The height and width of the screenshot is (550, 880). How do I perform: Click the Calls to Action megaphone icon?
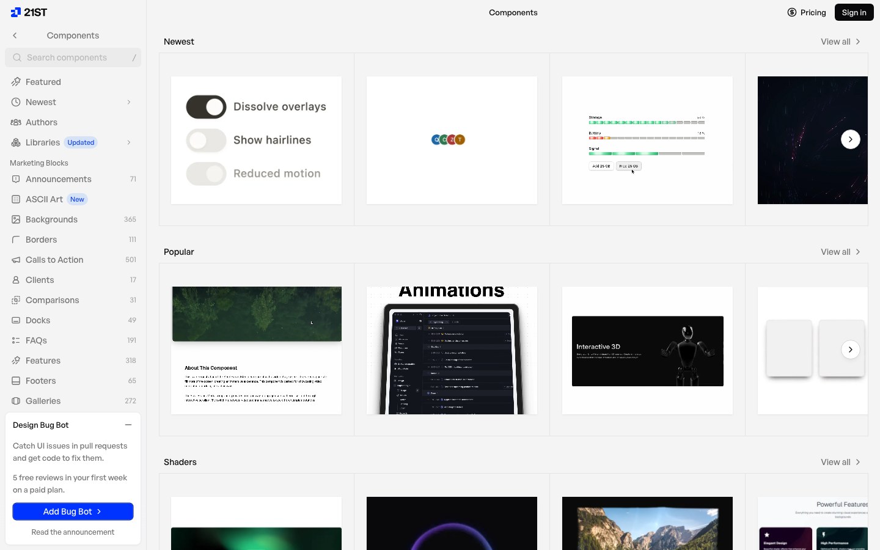16,260
